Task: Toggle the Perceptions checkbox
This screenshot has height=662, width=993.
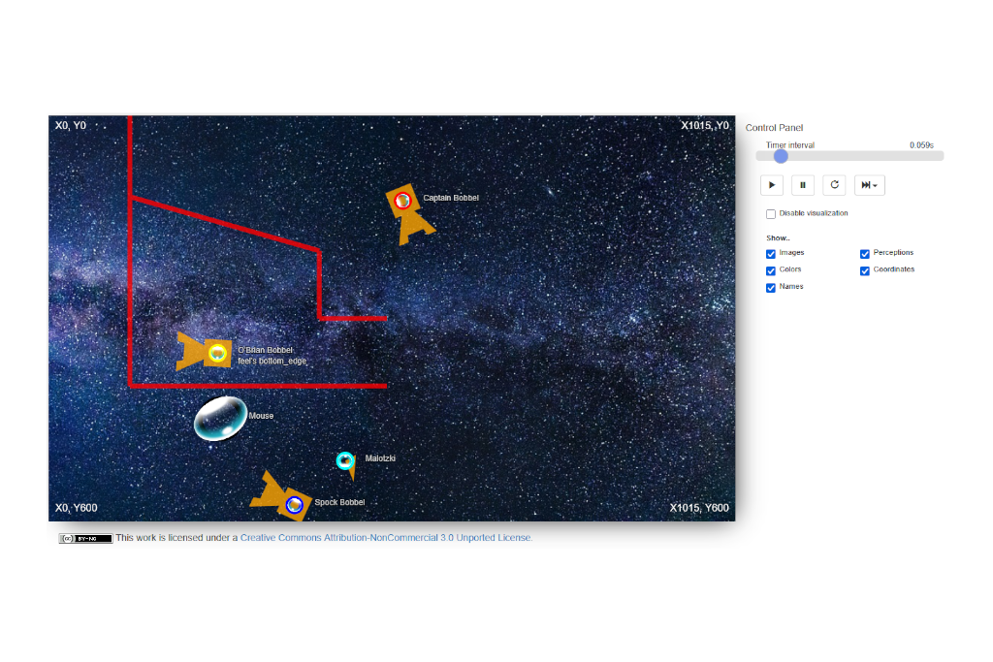Action: coord(865,254)
